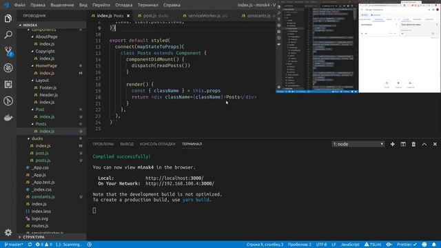Kill the terminal with trash icon

click(x=413, y=144)
